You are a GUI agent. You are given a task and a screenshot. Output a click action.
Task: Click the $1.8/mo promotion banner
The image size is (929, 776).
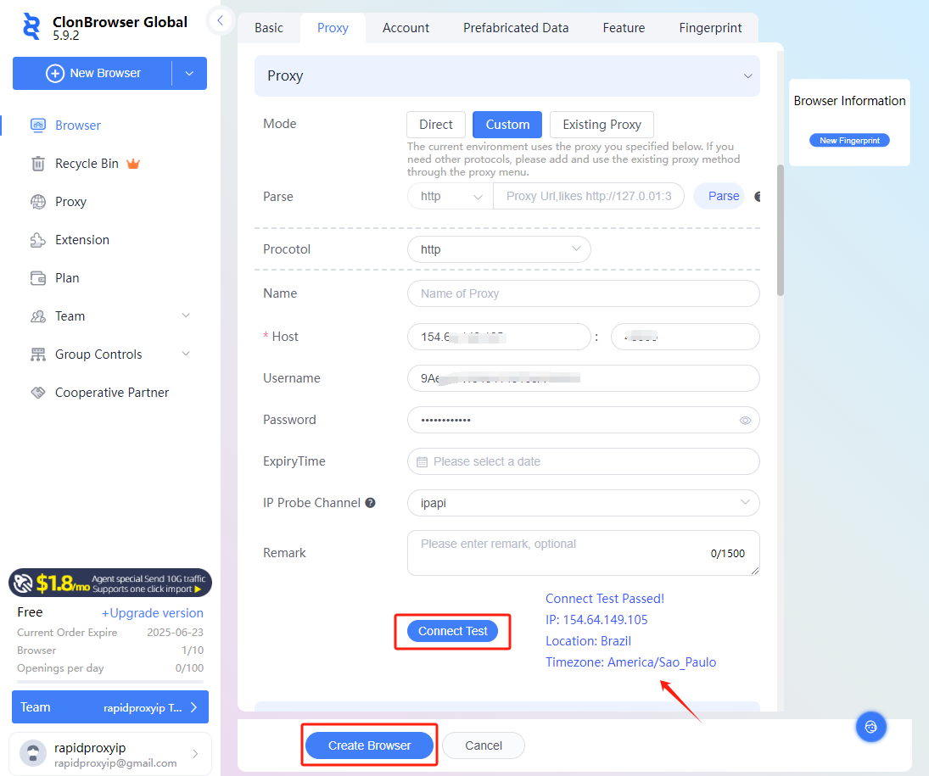pos(110,583)
